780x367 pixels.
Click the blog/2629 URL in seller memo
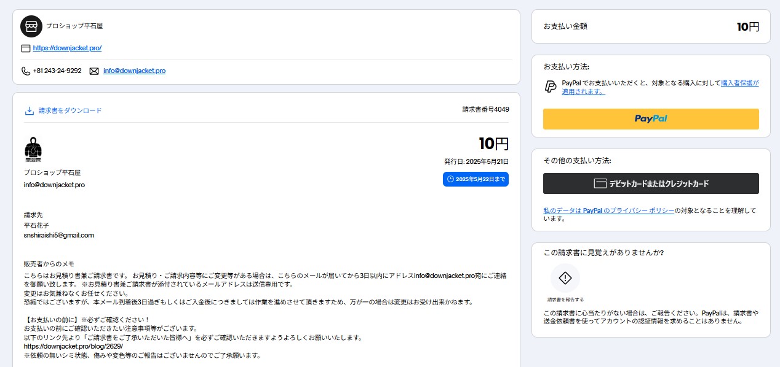(x=73, y=346)
